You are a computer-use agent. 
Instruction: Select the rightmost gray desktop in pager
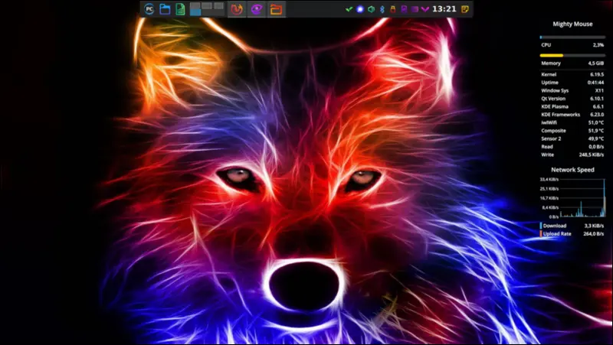coord(219,6)
